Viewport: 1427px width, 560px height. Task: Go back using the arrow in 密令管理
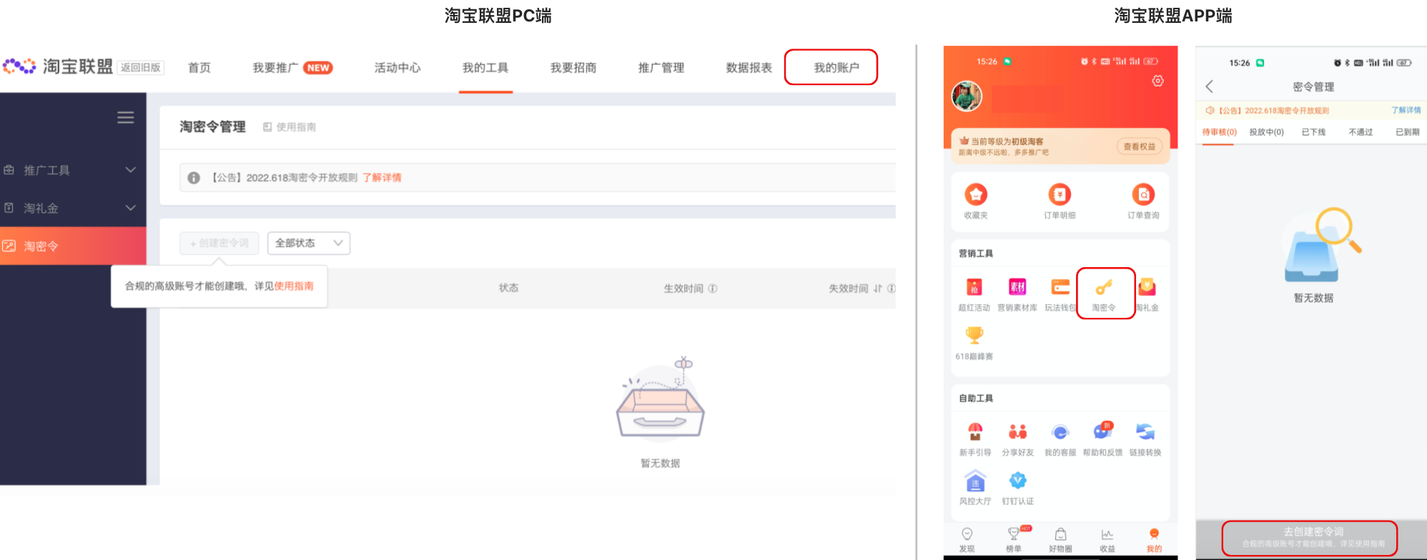1210,86
